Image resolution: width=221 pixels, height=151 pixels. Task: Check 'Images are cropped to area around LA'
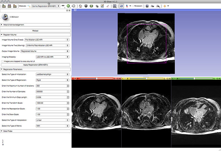coord(2,61)
